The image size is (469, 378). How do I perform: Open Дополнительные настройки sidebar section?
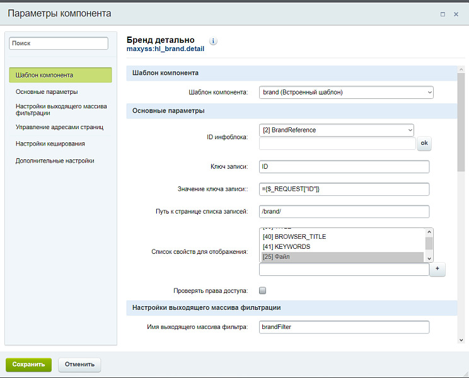55,161
